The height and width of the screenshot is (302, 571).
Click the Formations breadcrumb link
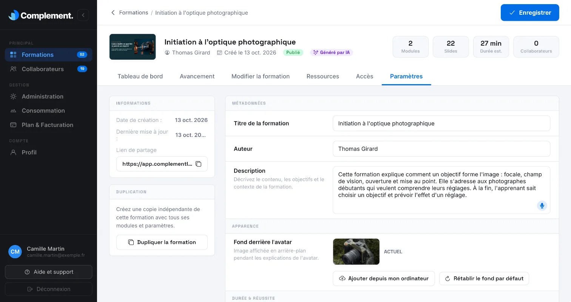134,12
